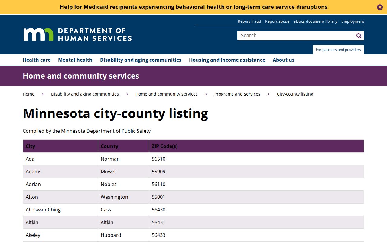The width and height of the screenshot is (387, 242).
Task: Click the Minnesota city-county listing heading
Action: 115,114
